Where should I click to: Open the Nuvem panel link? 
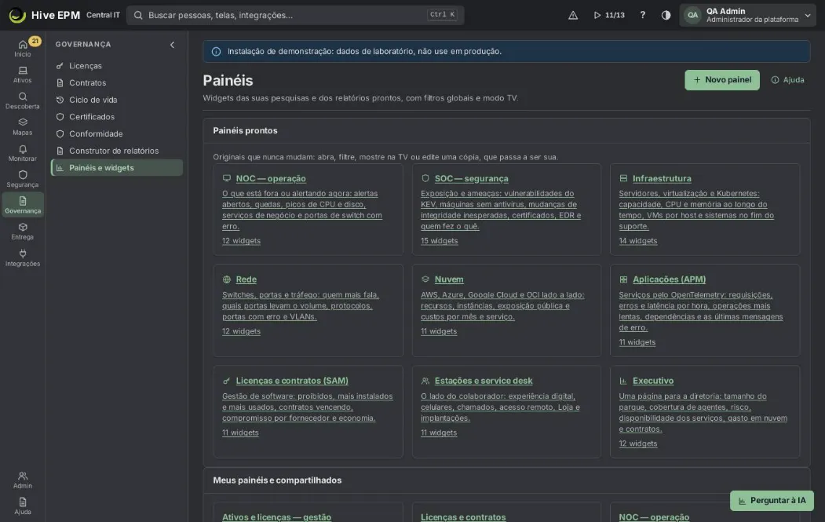(x=449, y=279)
